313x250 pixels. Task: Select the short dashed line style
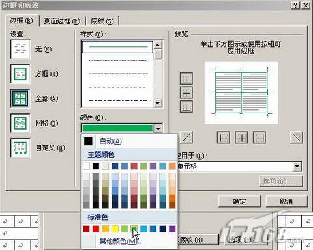pyautogui.click(x=117, y=74)
